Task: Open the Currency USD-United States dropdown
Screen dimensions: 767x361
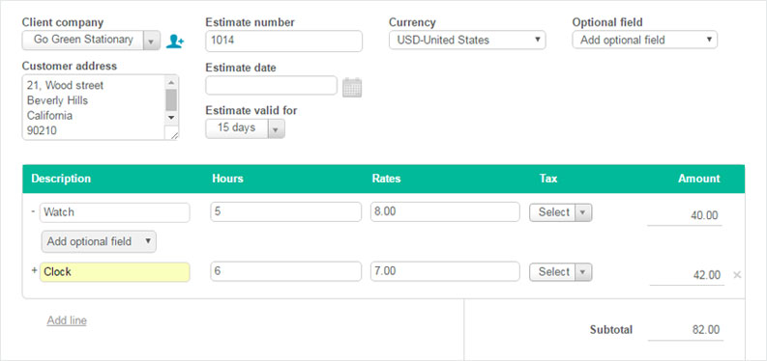Action: click(467, 40)
